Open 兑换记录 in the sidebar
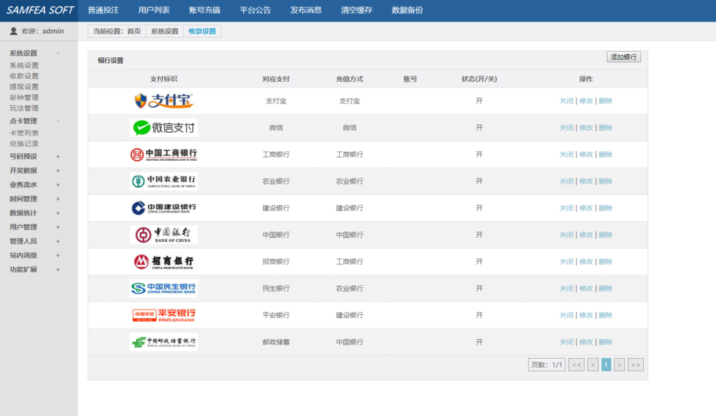Screen dimensions: 716x416 point(24,144)
